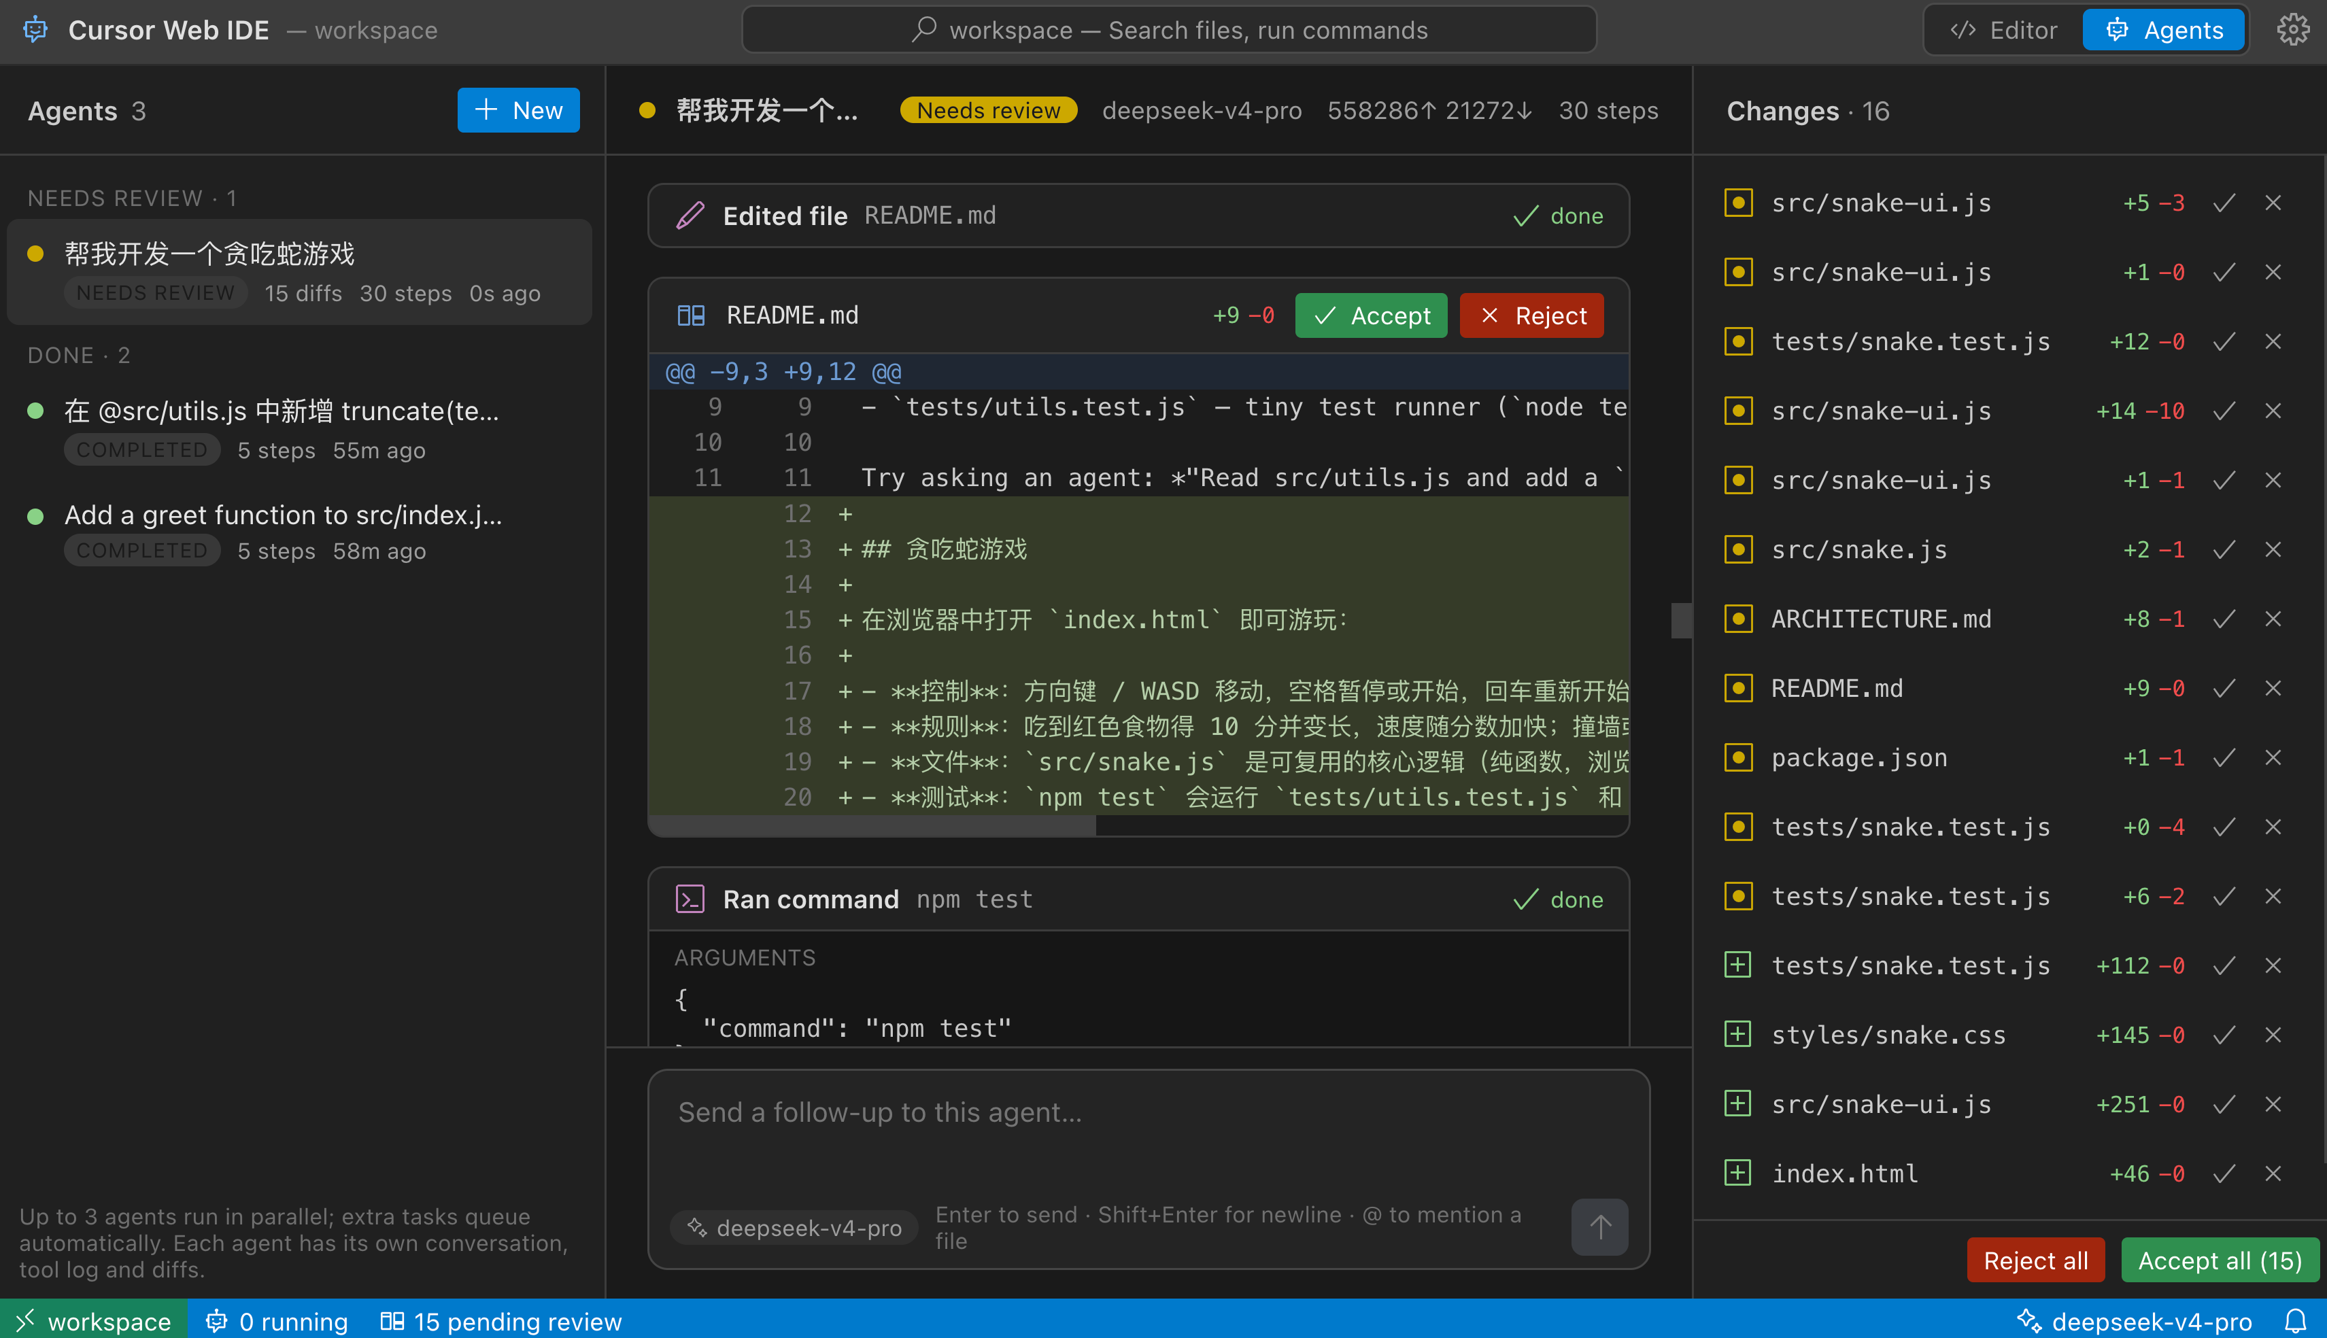The width and height of the screenshot is (2327, 1338).
Task: Click NEEDS REVIEW · 1 section heading
Action: 133,199
